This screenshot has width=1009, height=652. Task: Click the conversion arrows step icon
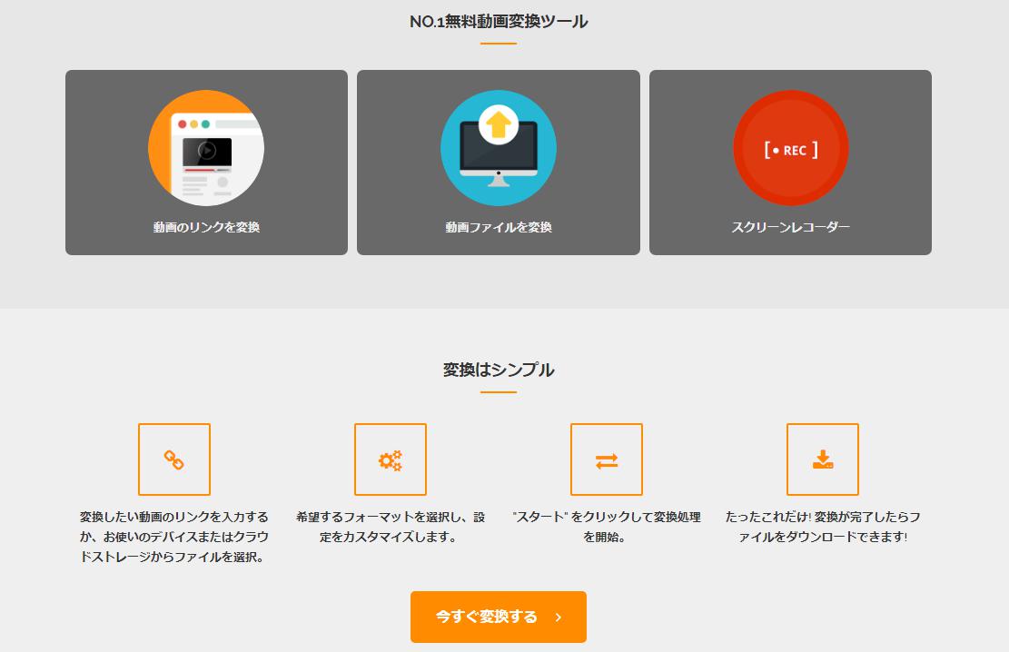[607, 459]
